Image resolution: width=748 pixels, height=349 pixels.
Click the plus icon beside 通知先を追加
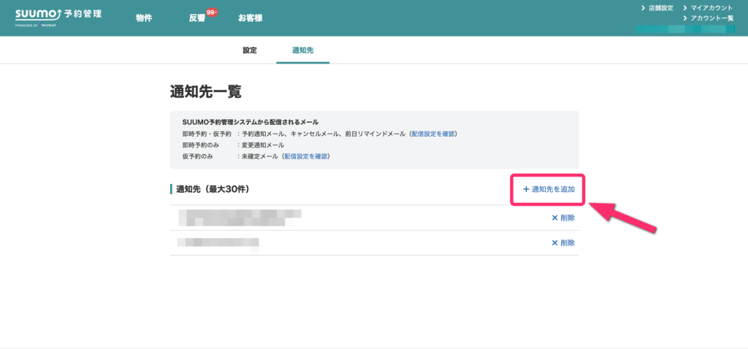click(525, 189)
